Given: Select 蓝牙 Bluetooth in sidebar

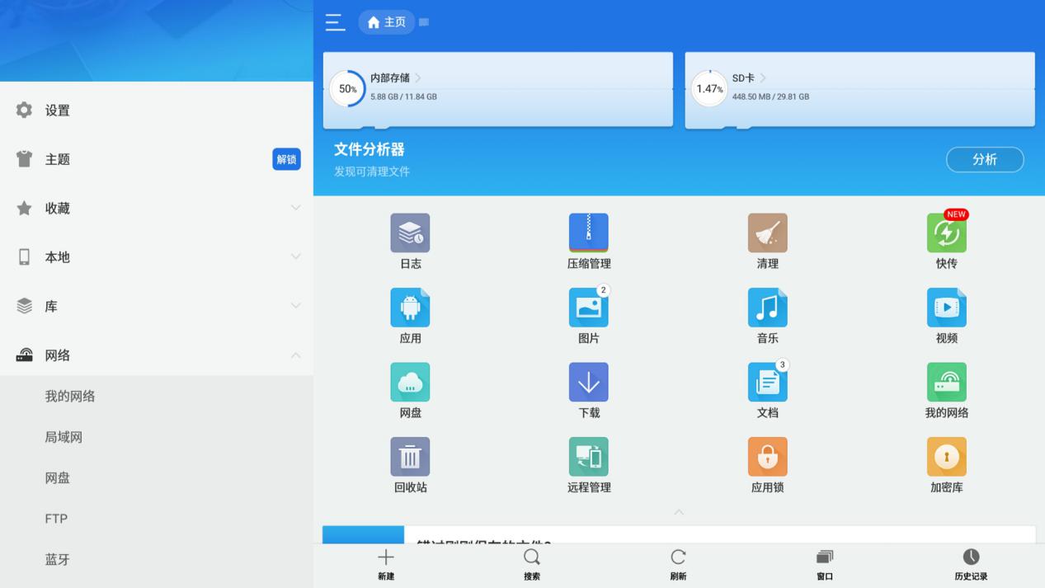Looking at the screenshot, I should click(157, 560).
